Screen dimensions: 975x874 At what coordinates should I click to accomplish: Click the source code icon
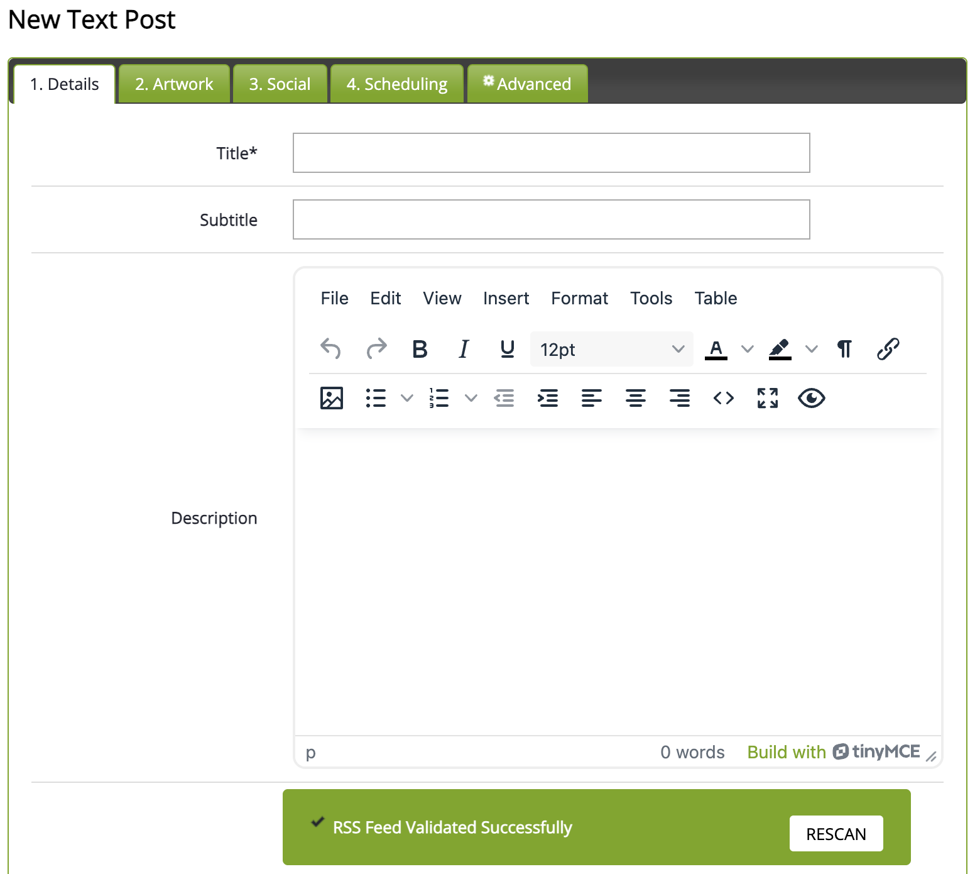(x=723, y=398)
